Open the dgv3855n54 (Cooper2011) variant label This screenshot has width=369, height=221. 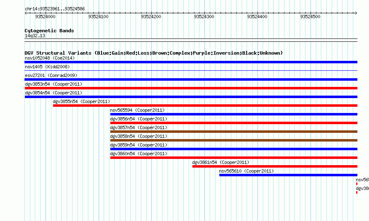point(81,101)
